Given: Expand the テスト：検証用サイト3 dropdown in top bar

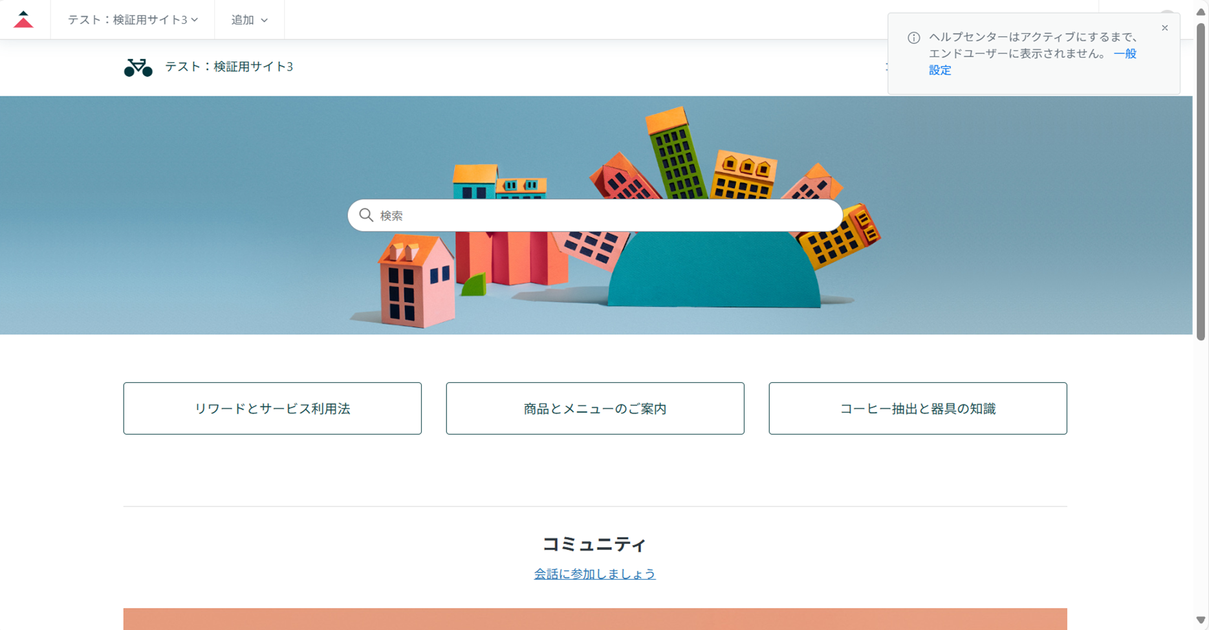Looking at the screenshot, I should pyautogui.click(x=133, y=20).
